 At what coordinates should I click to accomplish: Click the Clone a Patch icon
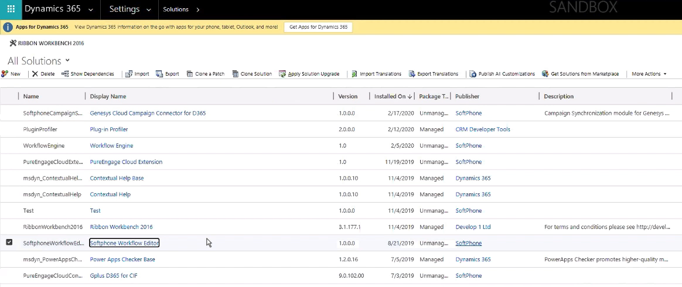pos(190,74)
